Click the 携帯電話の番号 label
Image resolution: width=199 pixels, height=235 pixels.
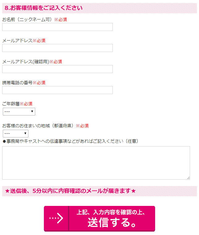tap(17, 83)
